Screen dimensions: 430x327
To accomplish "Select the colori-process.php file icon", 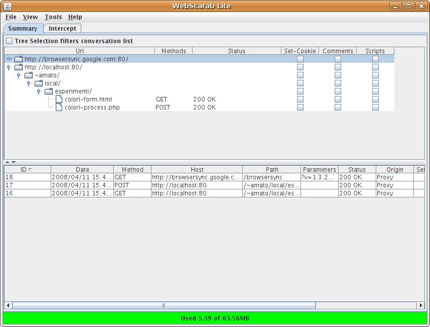I will (59, 107).
